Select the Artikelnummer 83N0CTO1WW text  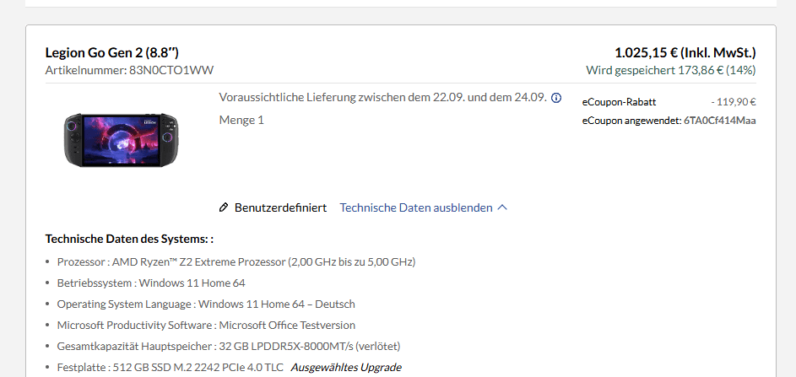click(x=135, y=70)
